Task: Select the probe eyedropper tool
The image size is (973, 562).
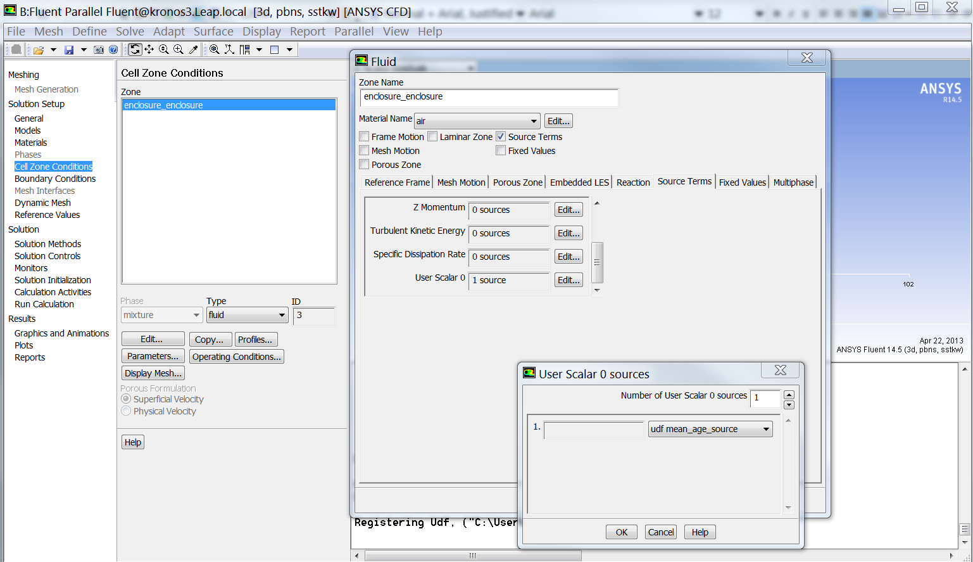Action: [194, 49]
